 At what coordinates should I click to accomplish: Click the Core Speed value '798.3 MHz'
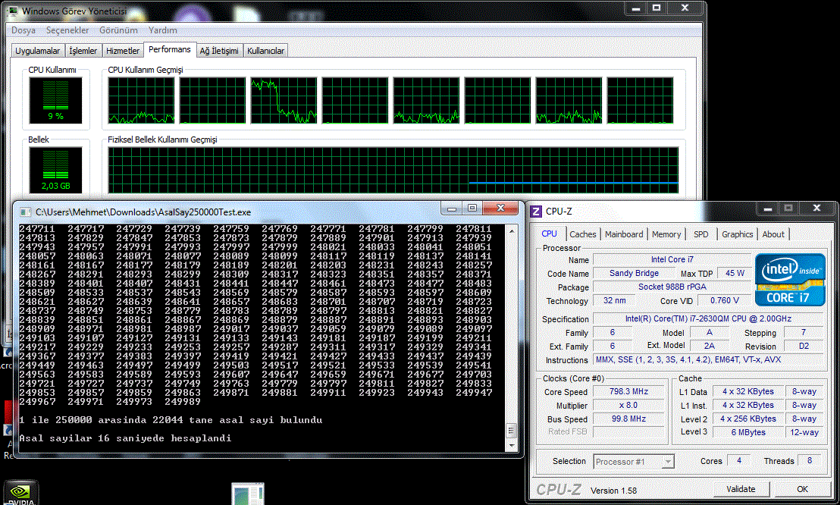click(629, 392)
